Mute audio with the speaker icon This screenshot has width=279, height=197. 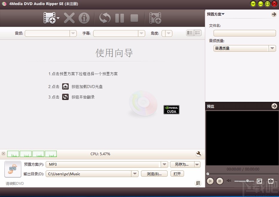pos(229,181)
